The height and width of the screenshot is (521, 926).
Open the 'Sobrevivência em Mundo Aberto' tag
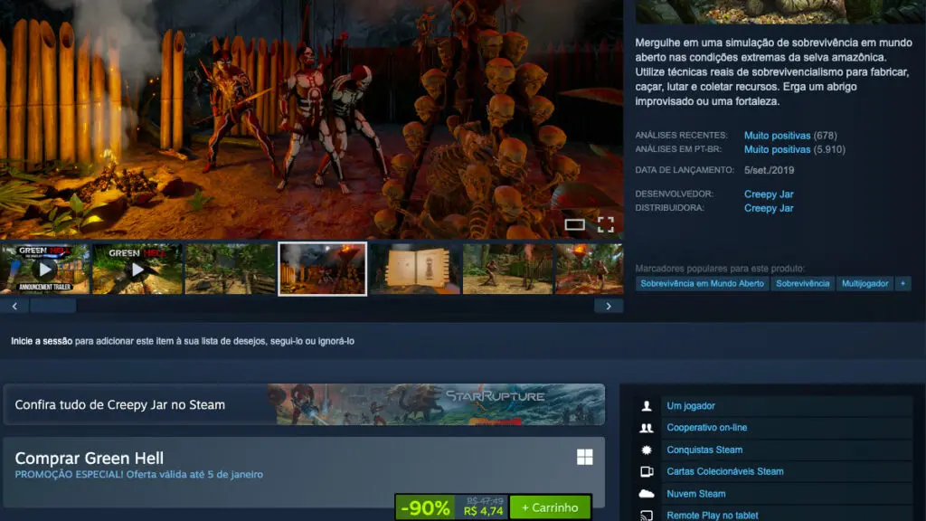pos(701,283)
